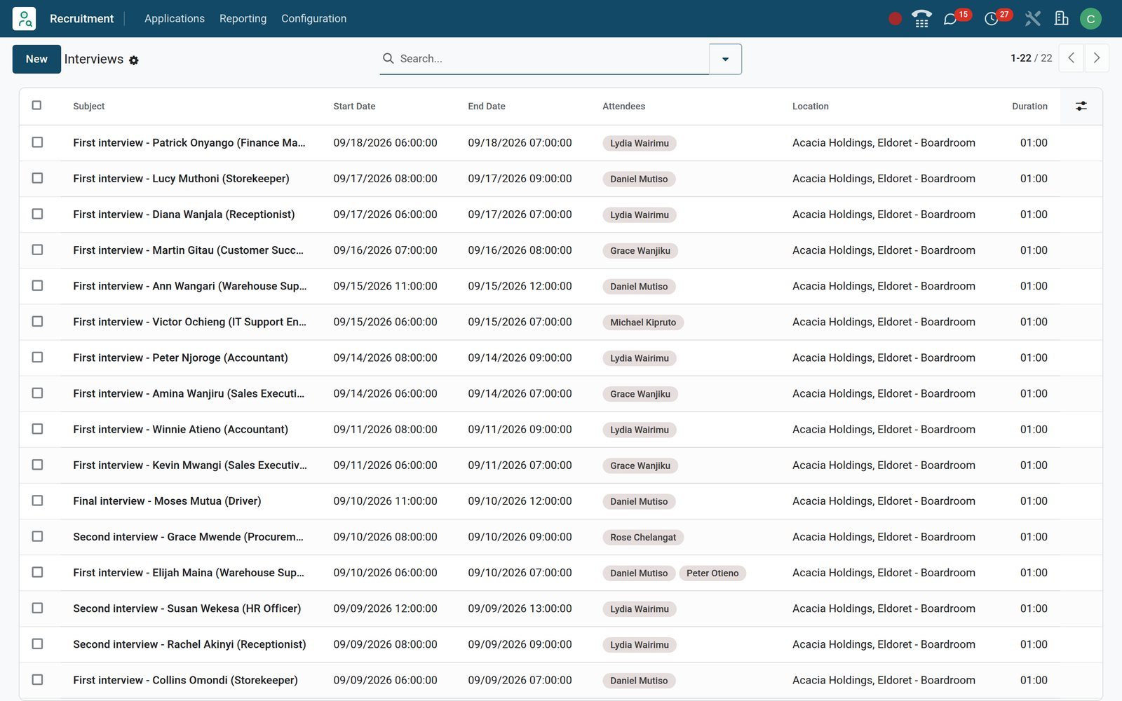Sort by Duration column header
Screen dimensions: 1122x701
(1029, 107)
